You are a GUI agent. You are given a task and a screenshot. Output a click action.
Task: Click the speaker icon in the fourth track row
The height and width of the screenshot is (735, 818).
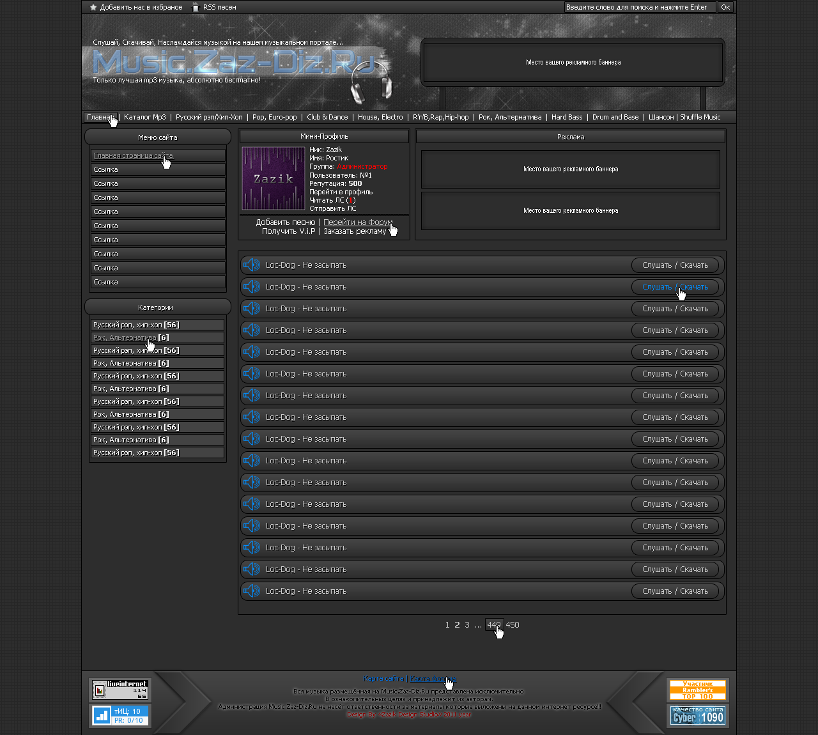coord(252,330)
